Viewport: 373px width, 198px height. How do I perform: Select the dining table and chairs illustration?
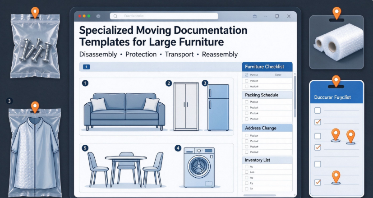click(x=125, y=169)
